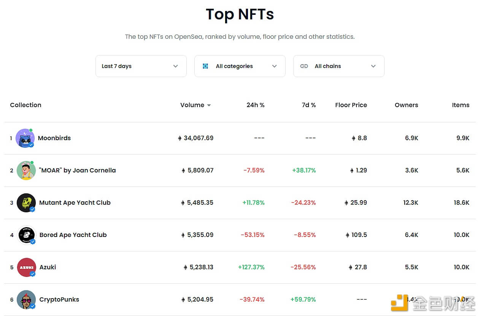Open the MOAR by Joan Cornella avatar

(x=26, y=171)
